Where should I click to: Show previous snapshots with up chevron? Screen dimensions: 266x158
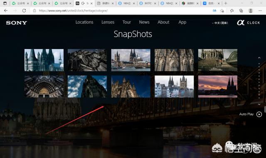(259, 58)
